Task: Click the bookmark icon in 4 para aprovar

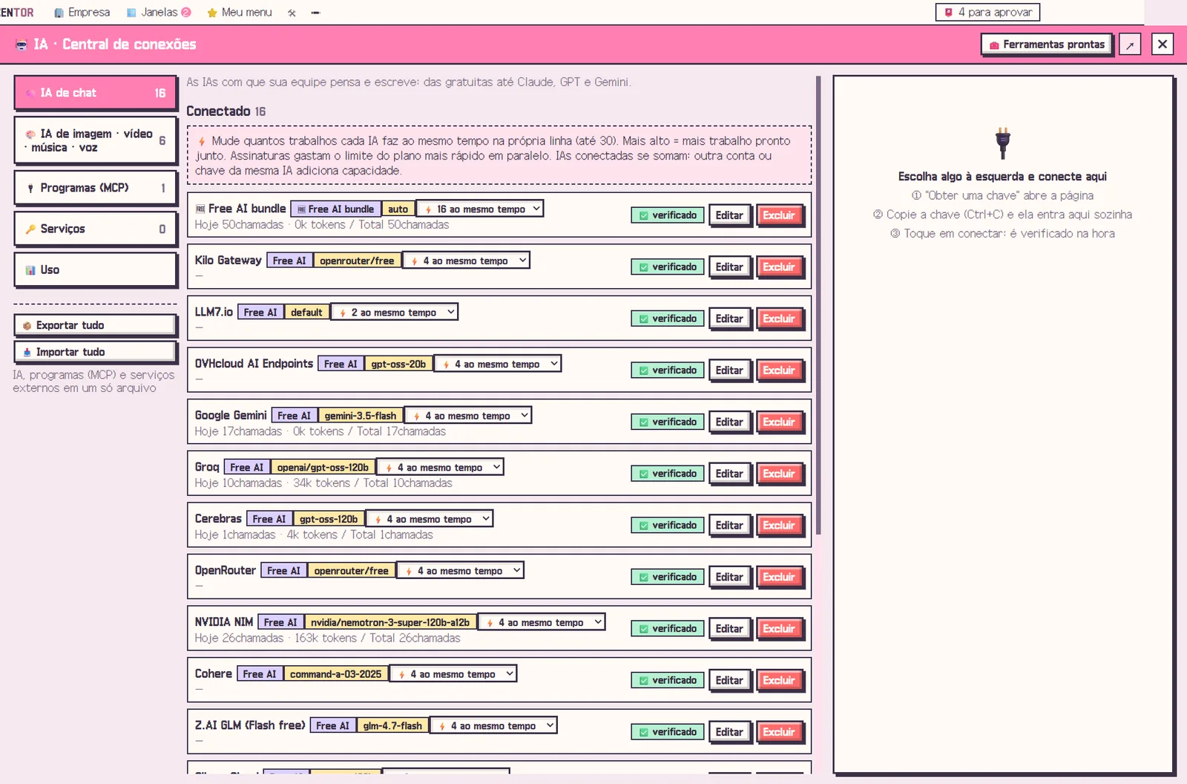Action: tap(948, 12)
